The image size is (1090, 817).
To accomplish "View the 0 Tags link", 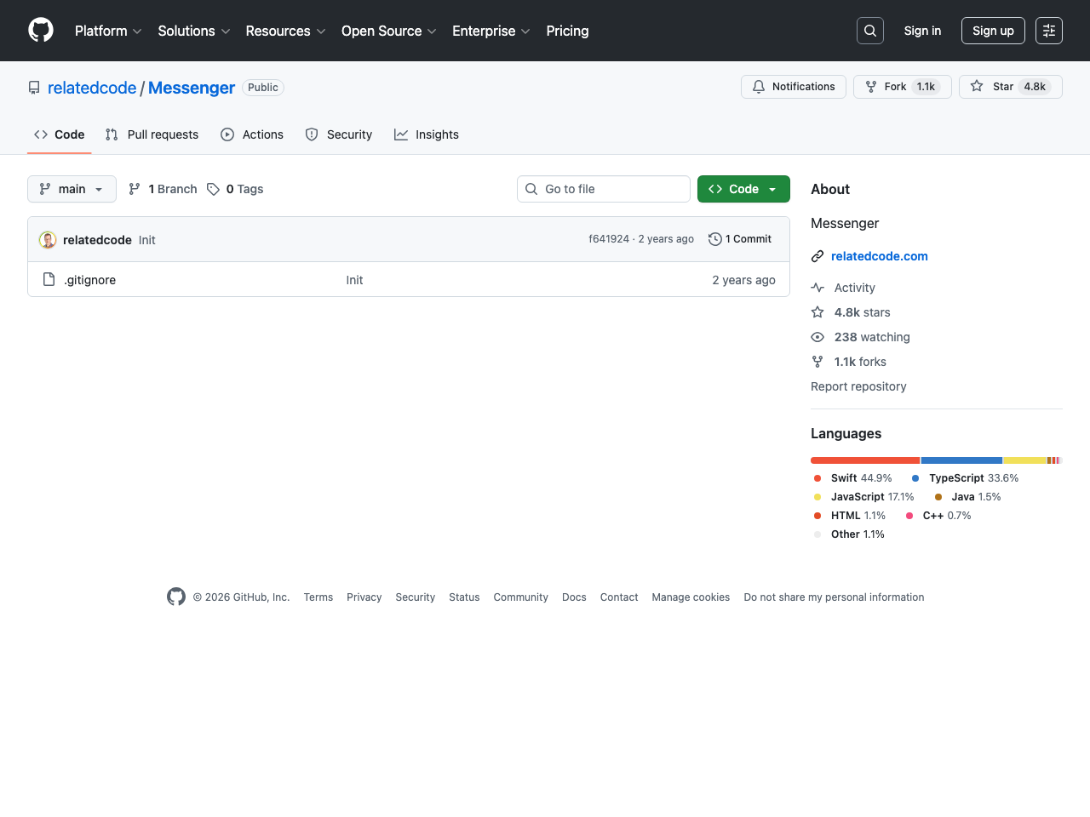I will [235, 189].
